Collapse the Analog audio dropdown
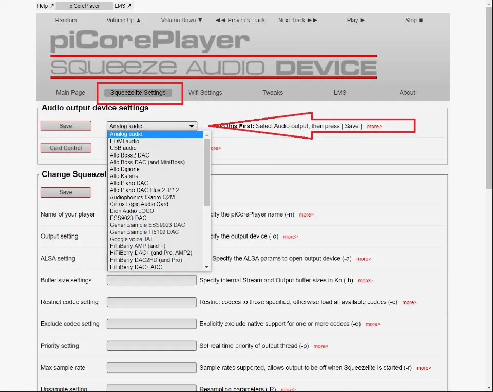Screen dimensions: 493x392 152,126
